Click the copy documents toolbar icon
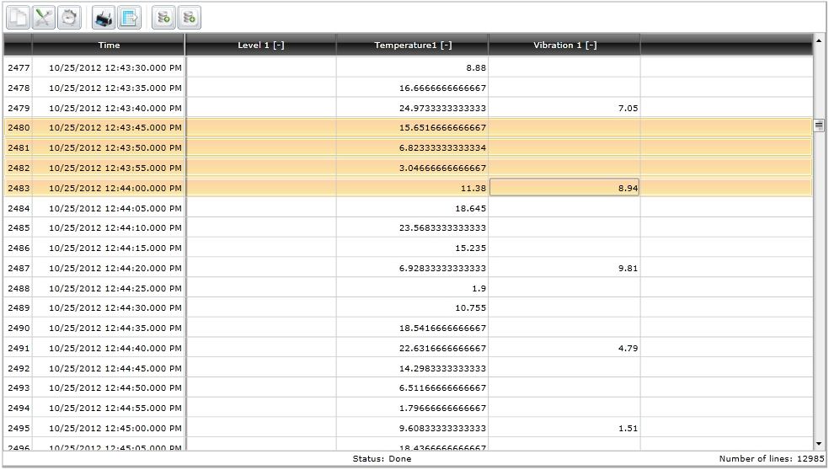 (x=19, y=17)
